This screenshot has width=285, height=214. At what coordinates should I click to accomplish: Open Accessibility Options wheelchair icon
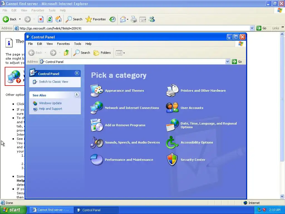click(172, 142)
